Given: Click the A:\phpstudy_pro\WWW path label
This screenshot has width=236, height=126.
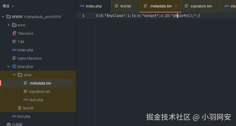Looking at the screenshot, I should (43, 17).
